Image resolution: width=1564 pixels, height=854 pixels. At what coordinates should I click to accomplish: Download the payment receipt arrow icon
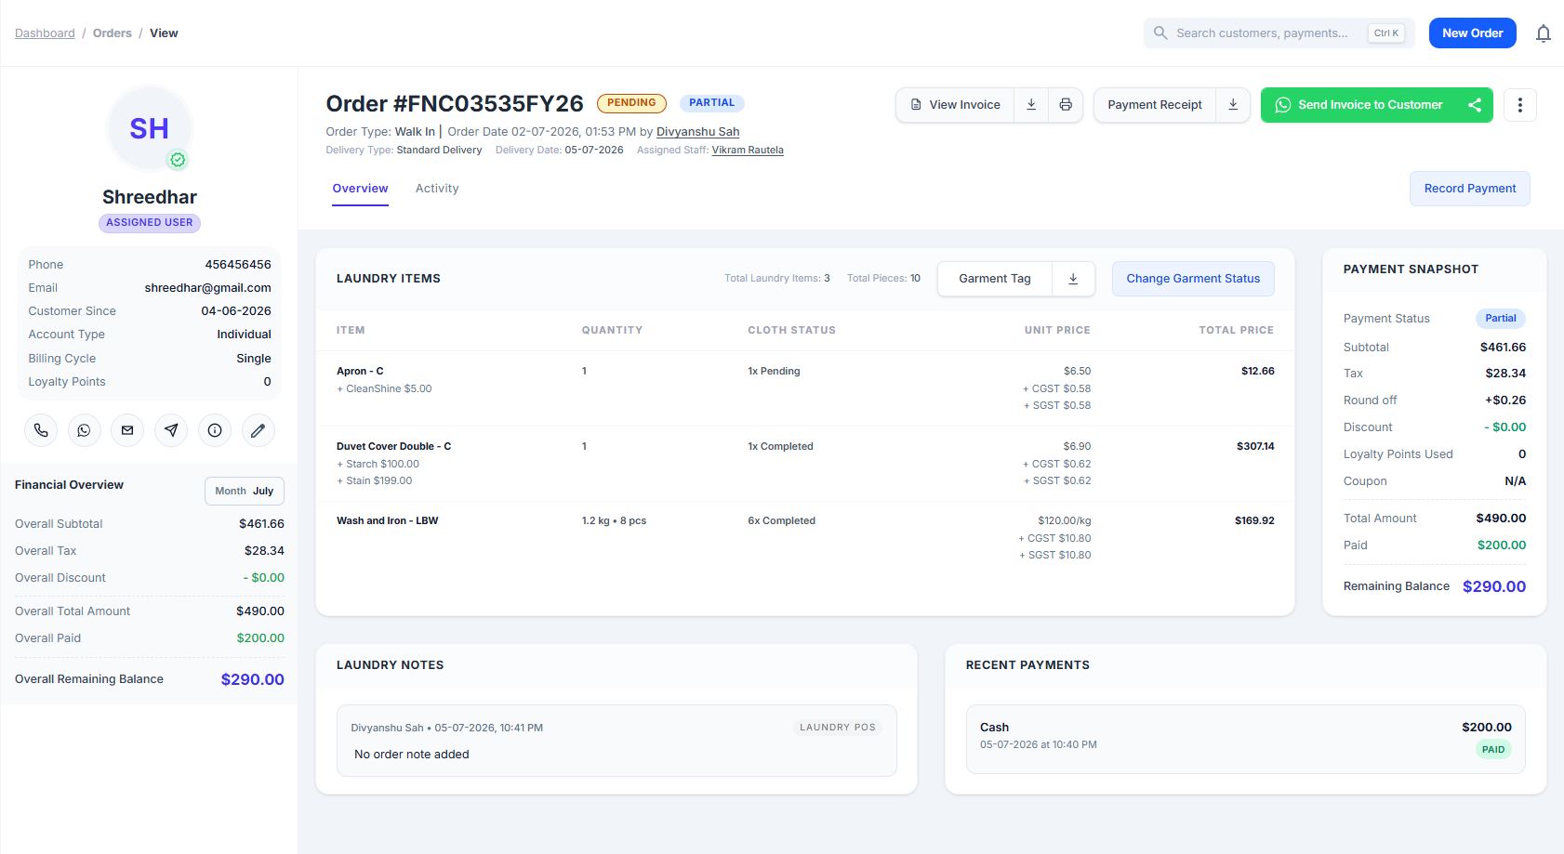(1233, 105)
